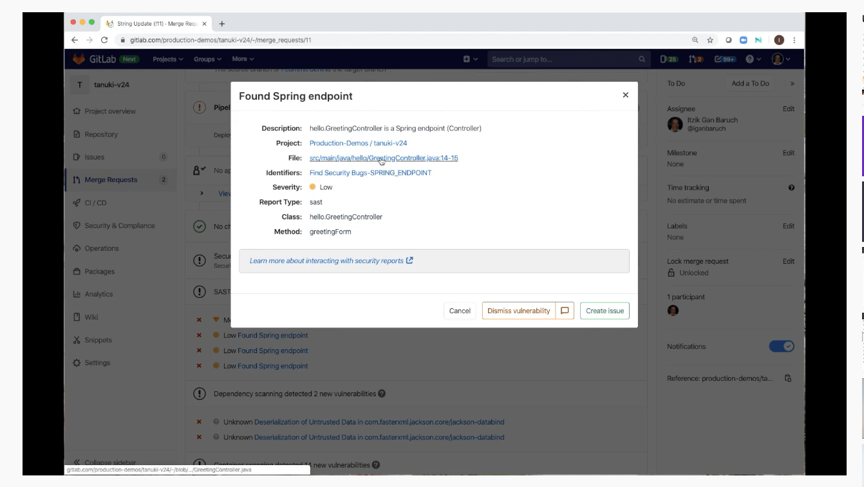Click the Search or jump to field

(x=563, y=59)
